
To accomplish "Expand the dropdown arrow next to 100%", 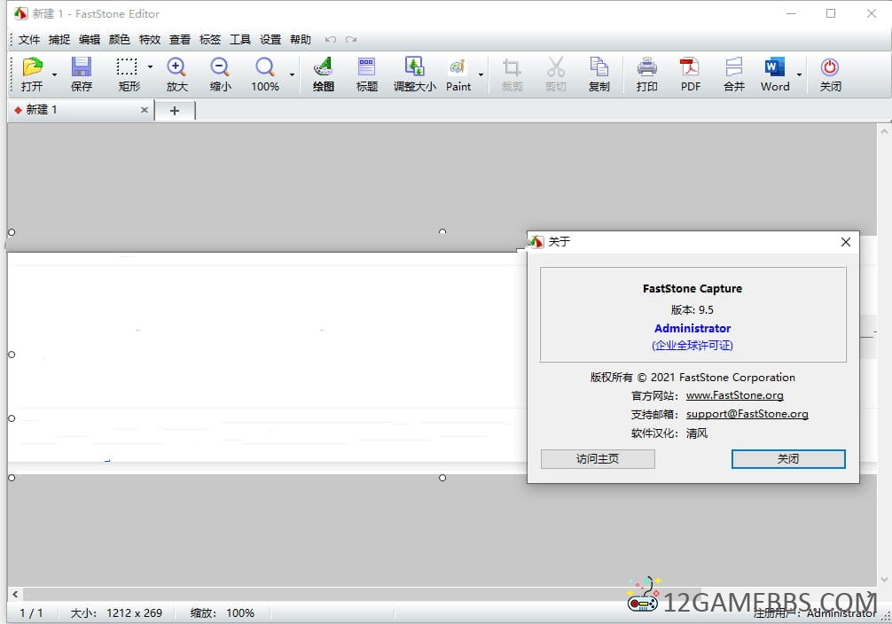I will tap(292, 74).
